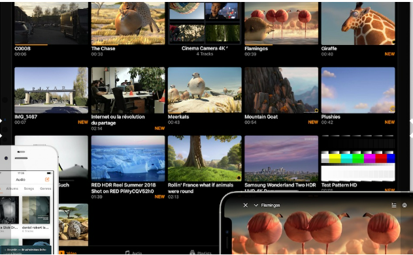Tap the edit icon in the Audio screen
Viewport: 413px width, 255px height.
[x=47, y=179]
